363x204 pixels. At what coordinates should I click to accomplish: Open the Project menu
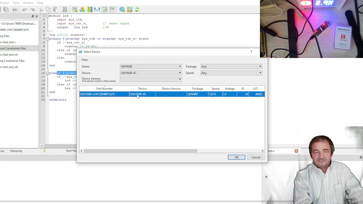(x=4, y=3)
